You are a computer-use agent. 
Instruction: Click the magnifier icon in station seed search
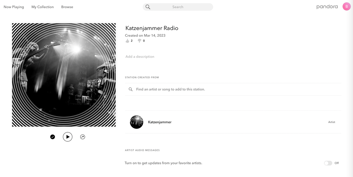point(131,89)
